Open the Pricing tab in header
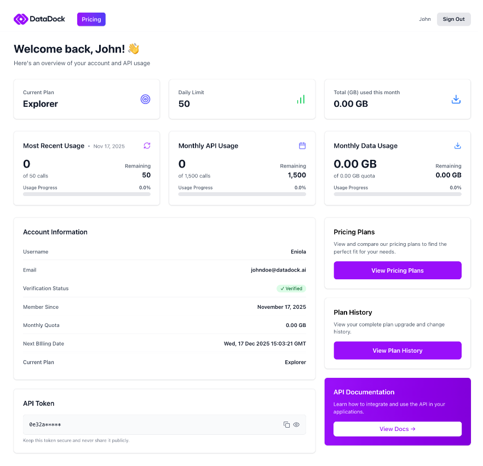Viewport: 483px width, 466px height. pos(91,19)
